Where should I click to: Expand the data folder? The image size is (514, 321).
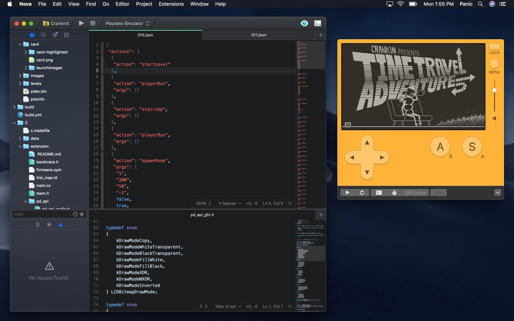point(20,138)
